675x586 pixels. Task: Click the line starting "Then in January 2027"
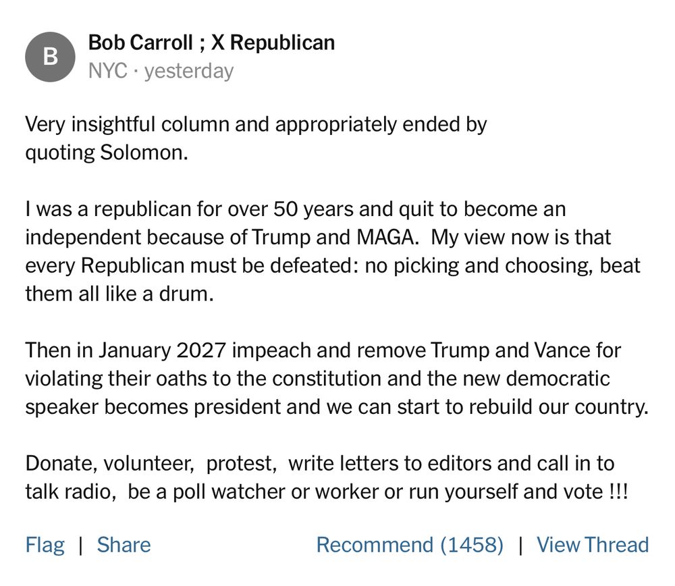coord(323,350)
